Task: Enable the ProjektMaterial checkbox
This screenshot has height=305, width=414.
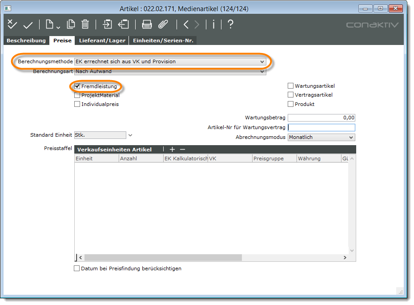Action: (77, 95)
